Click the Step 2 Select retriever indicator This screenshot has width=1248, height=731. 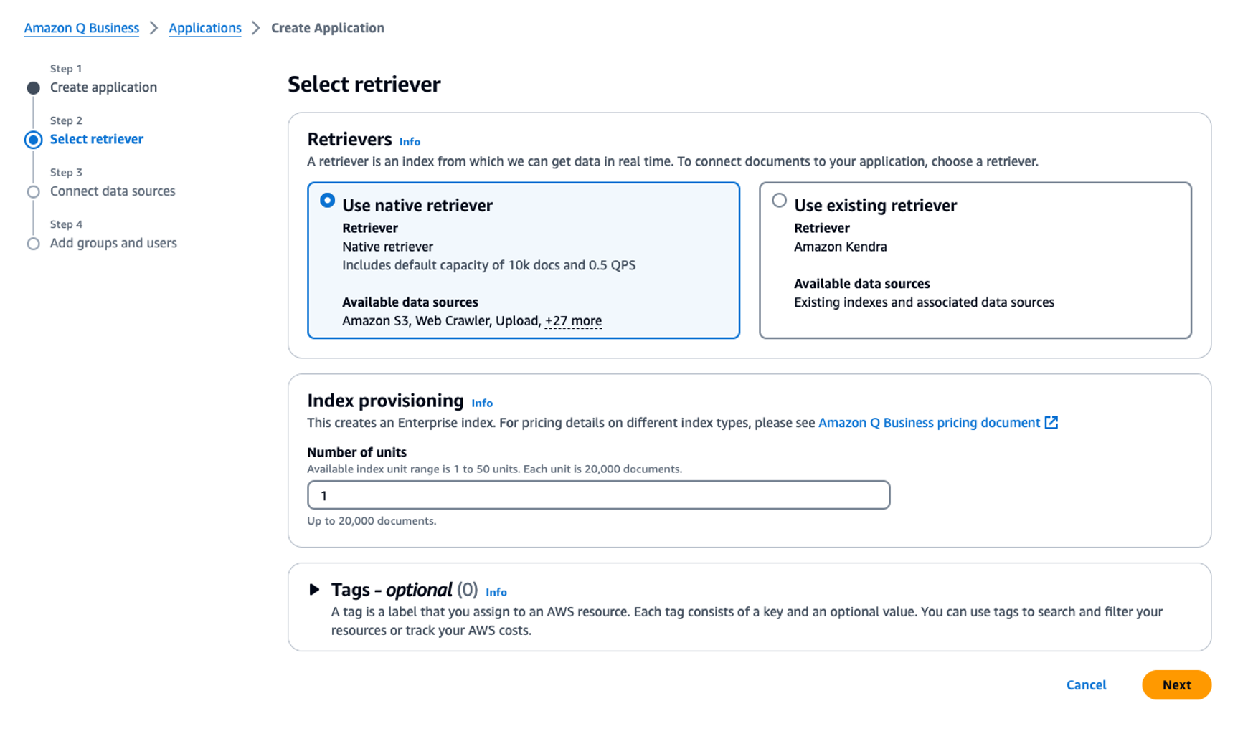pos(33,140)
